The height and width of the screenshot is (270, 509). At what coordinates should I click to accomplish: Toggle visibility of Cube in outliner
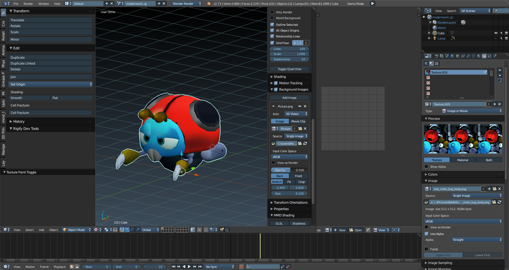pos(496,33)
